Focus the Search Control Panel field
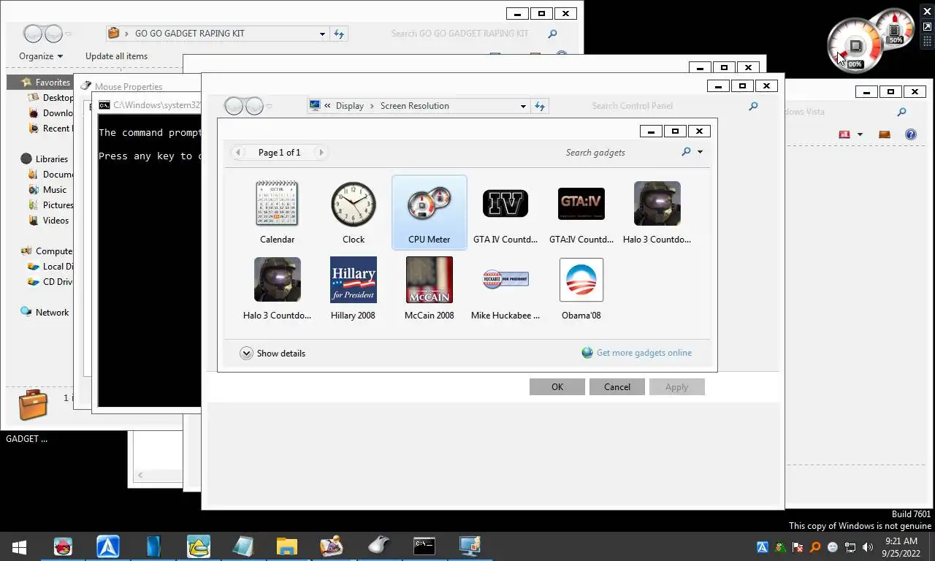935x561 pixels. pyautogui.click(x=665, y=106)
